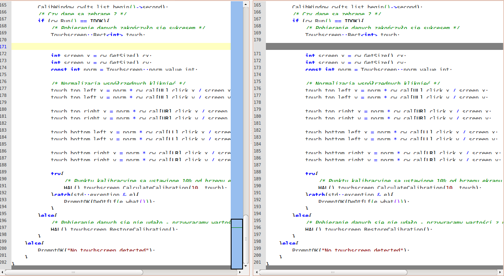Click the gray placeholder line in the right pane
This screenshot has width=504, height=276.
(x=384, y=47)
